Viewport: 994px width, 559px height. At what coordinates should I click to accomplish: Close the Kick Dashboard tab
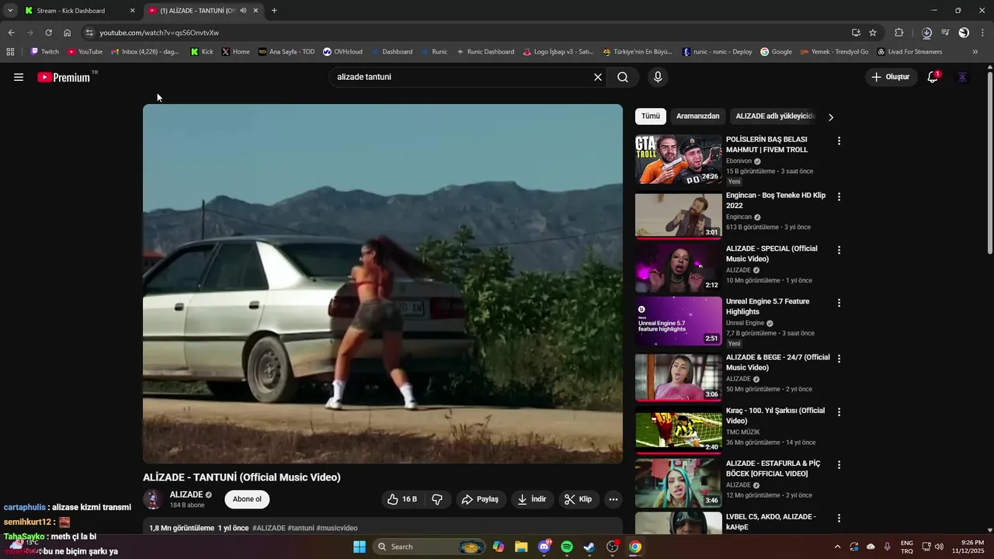[x=132, y=11]
